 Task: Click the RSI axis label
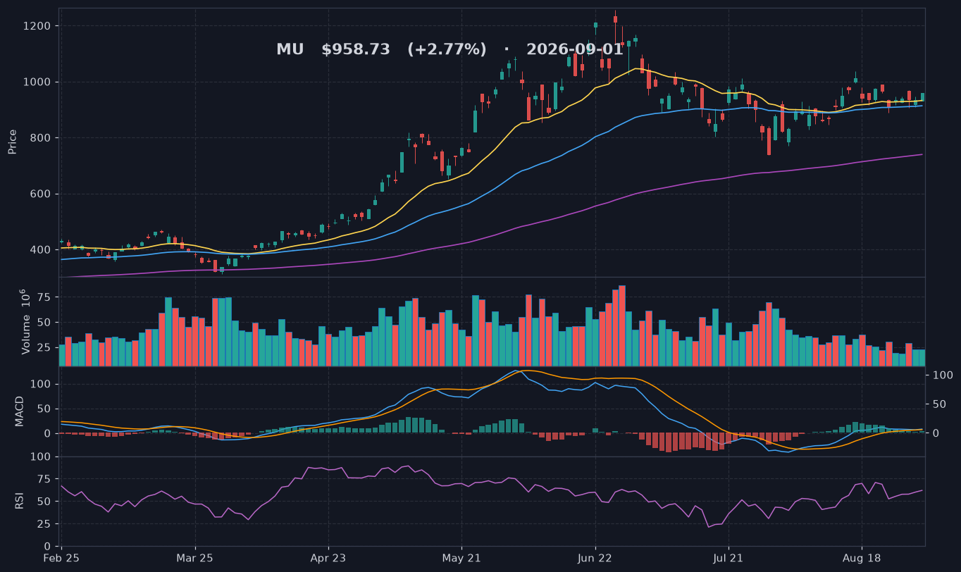[20, 501]
